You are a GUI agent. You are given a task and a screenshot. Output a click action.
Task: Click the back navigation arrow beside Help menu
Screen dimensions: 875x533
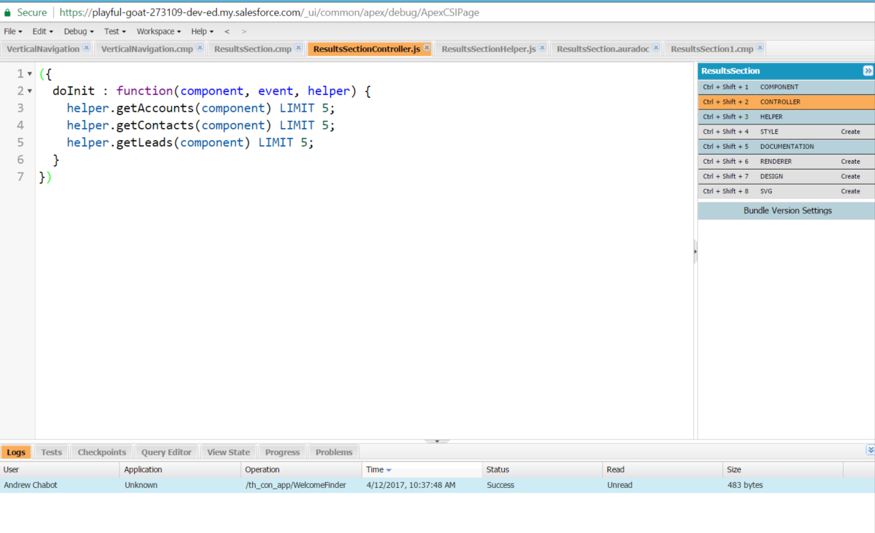point(226,31)
